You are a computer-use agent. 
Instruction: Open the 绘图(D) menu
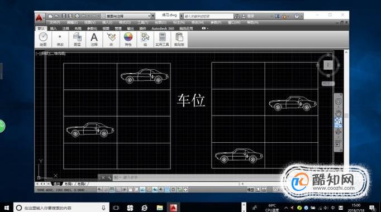pos(160,22)
